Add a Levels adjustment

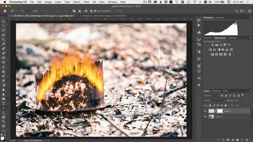tap(217, 45)
